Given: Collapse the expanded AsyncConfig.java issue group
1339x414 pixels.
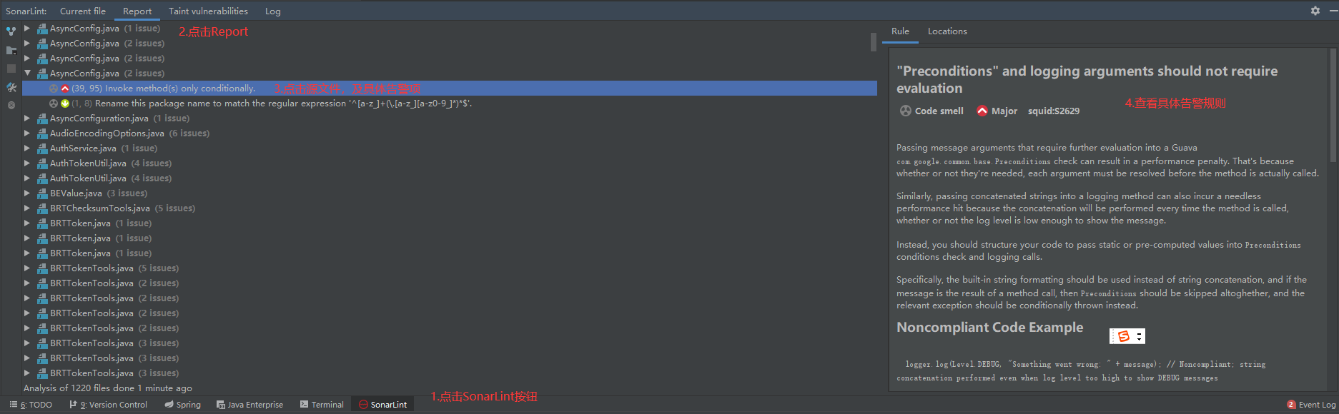Looking at the screenshot, I should 27,73.
